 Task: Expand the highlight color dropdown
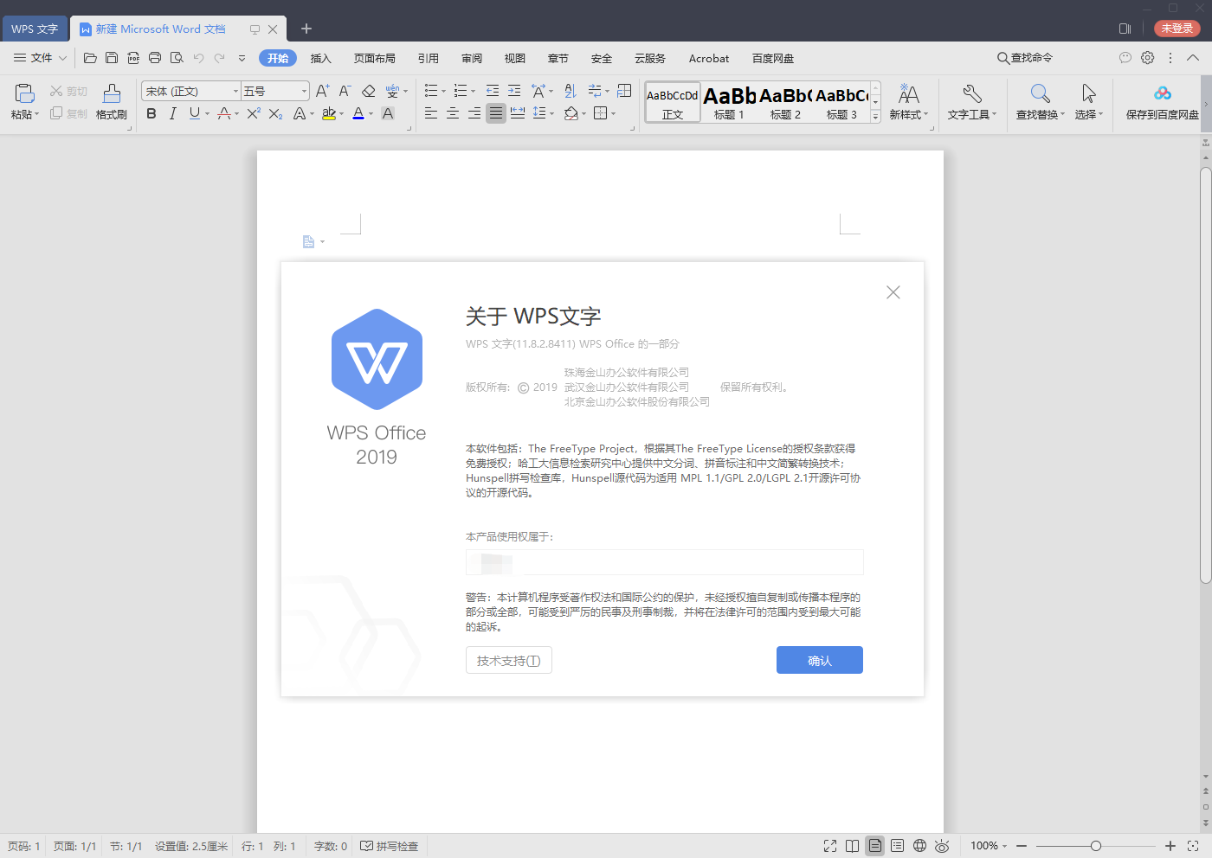(340, 113)
